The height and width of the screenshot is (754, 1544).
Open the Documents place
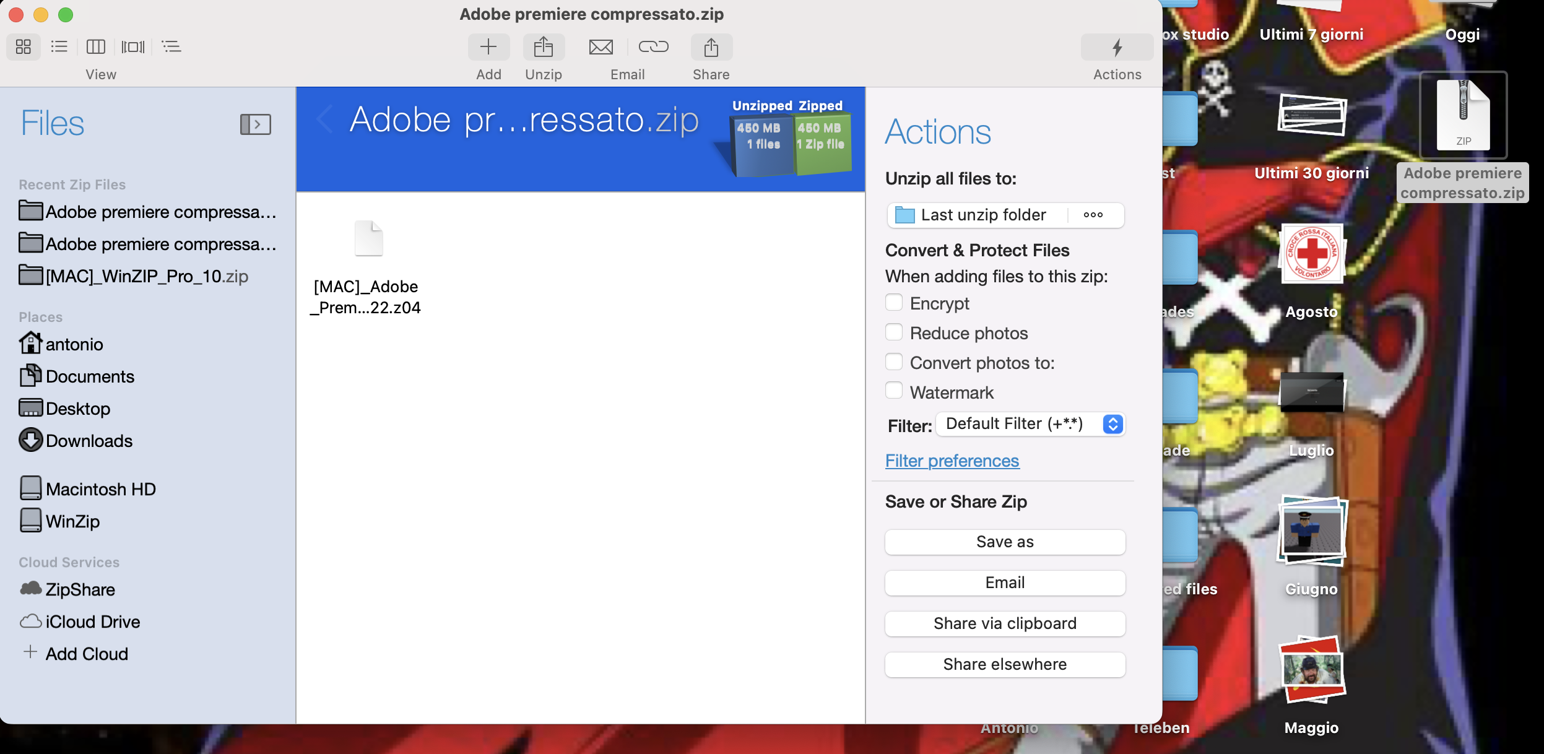(x=77, y=376)
